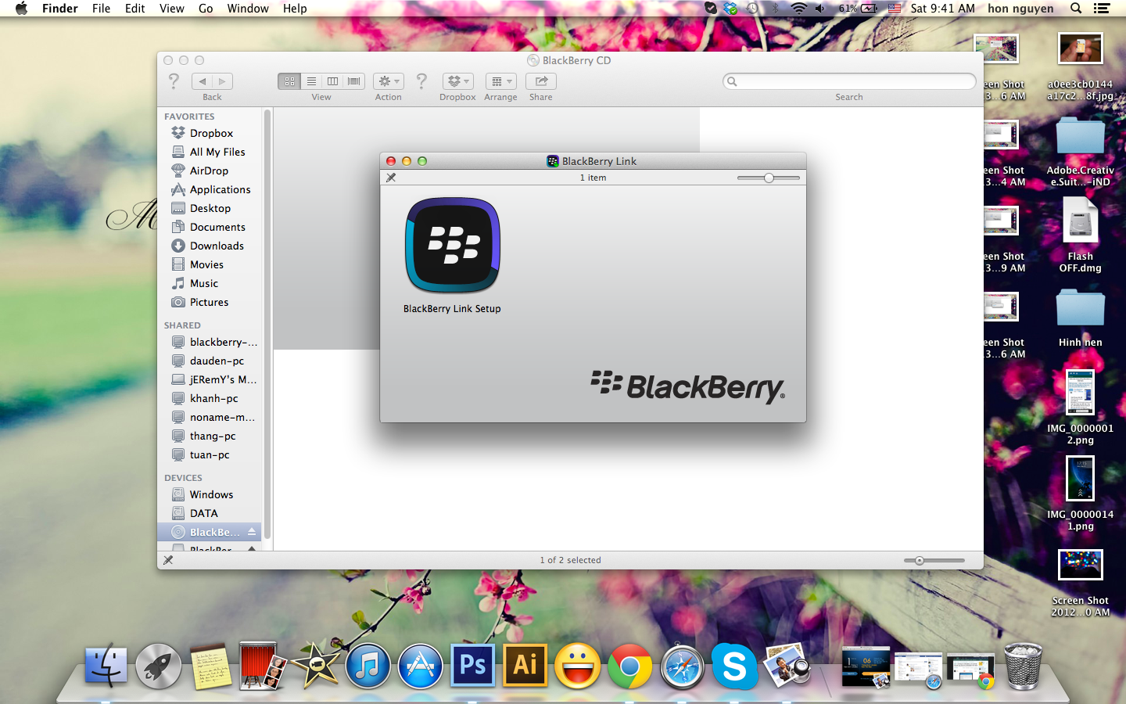
Task: Click the Share toolbar icon
Action: pos(540,81)
